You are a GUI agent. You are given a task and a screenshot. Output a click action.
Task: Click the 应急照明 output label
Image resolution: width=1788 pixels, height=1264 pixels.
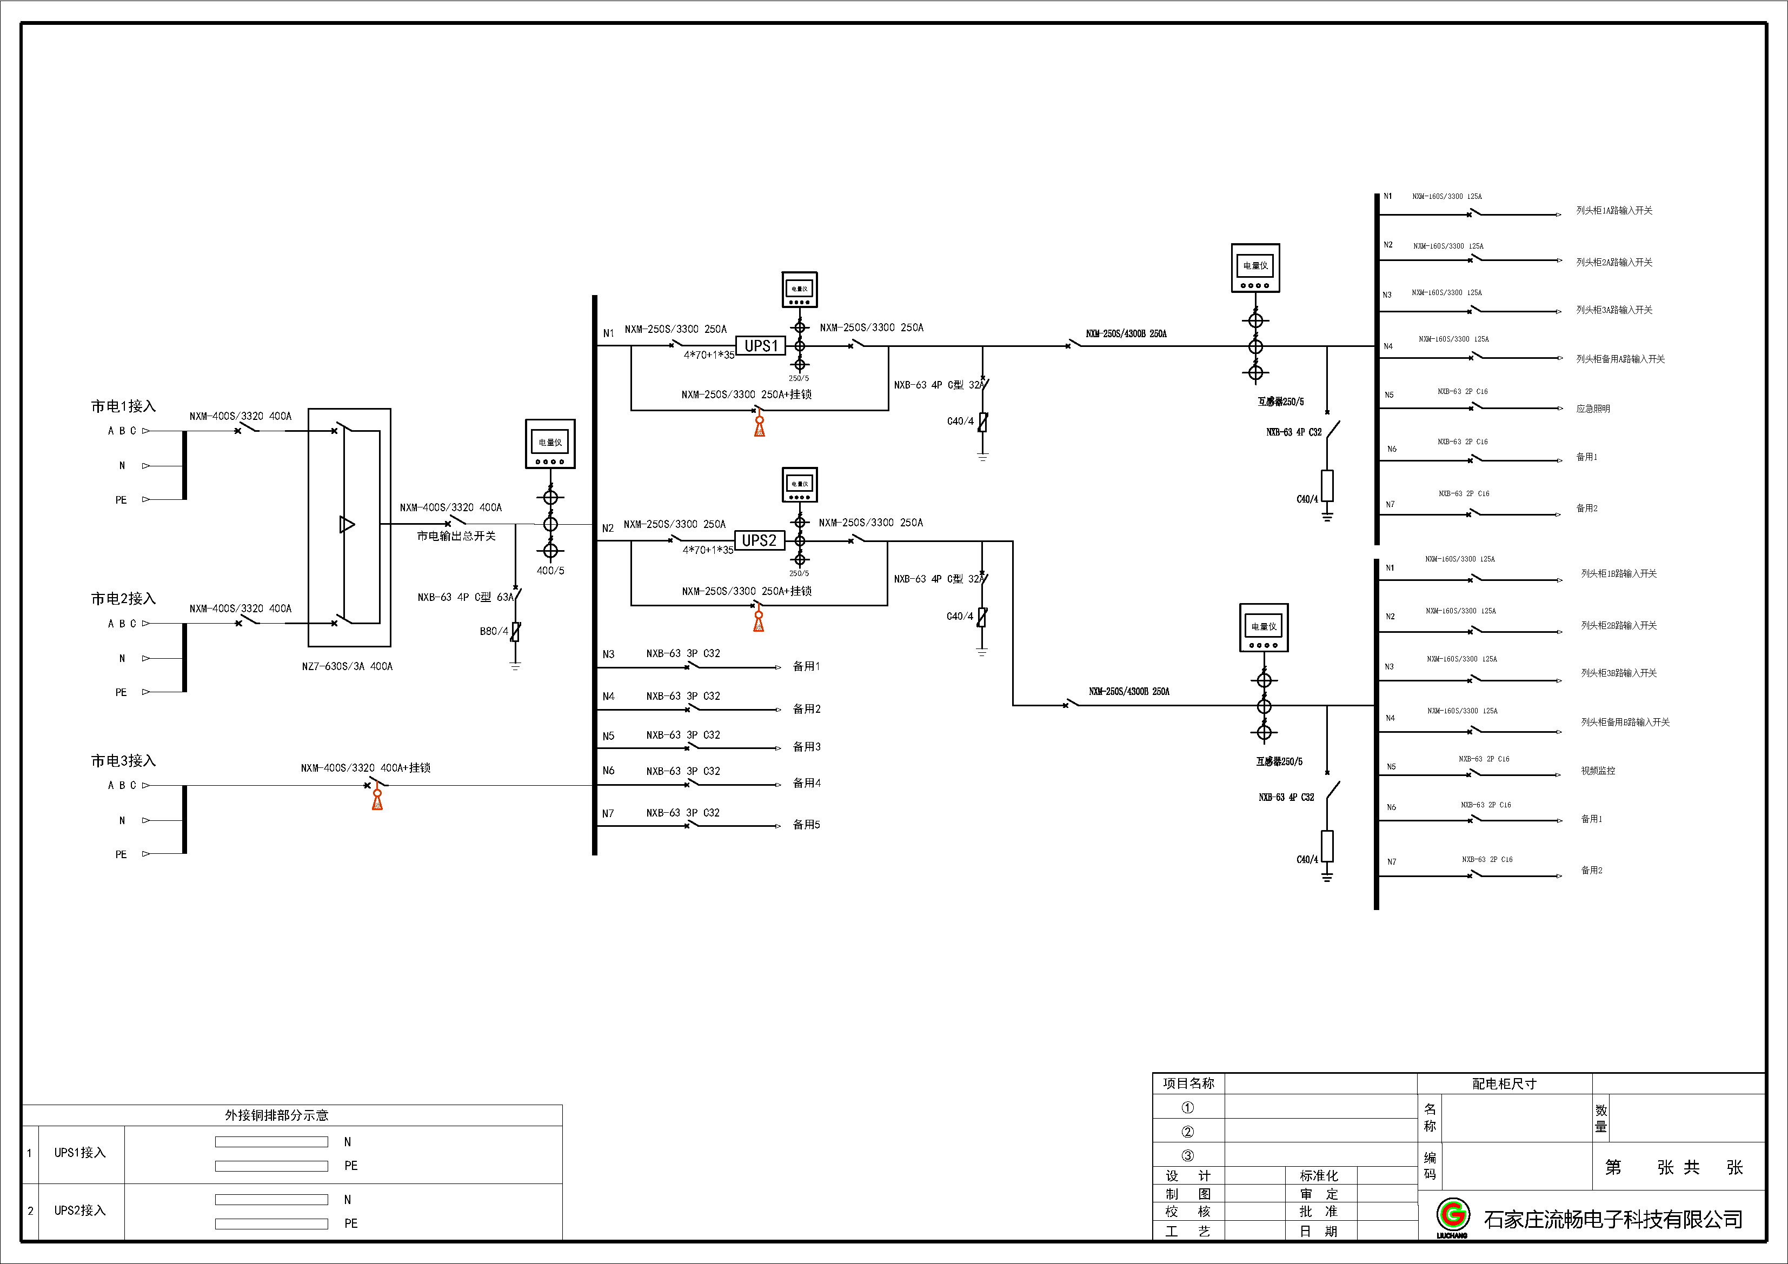[1592, 409]
